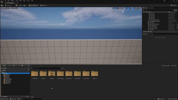The width and height of the screenshot is (178, 100).
Task: Choose the viewport select tool
Action: tap(113, 8)
